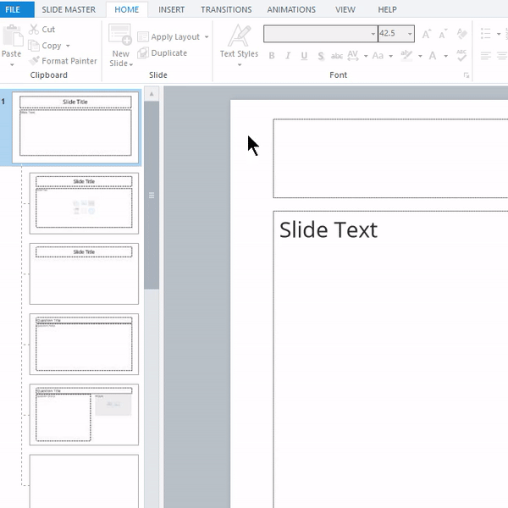The width and height of the screenshot is (508, 508).
Task: Toggle Strikethrough formatting
Action: tap(337, 56)
